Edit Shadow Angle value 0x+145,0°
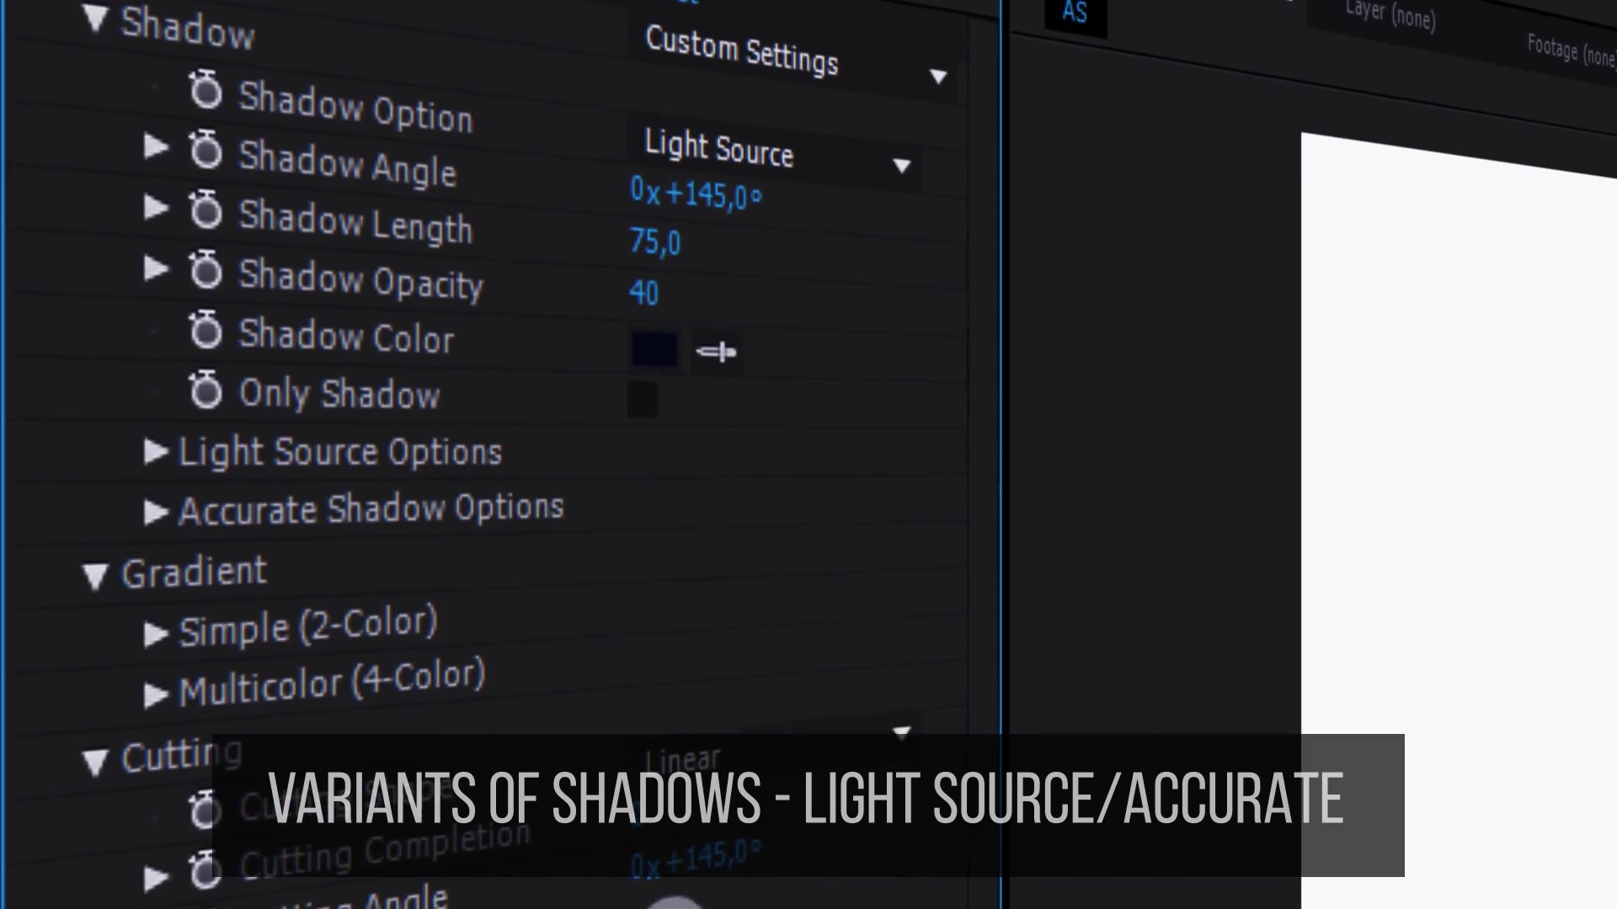 point(696,194)
